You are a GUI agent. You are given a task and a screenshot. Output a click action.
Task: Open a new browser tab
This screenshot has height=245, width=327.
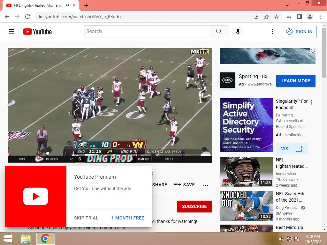click(86, 5)
